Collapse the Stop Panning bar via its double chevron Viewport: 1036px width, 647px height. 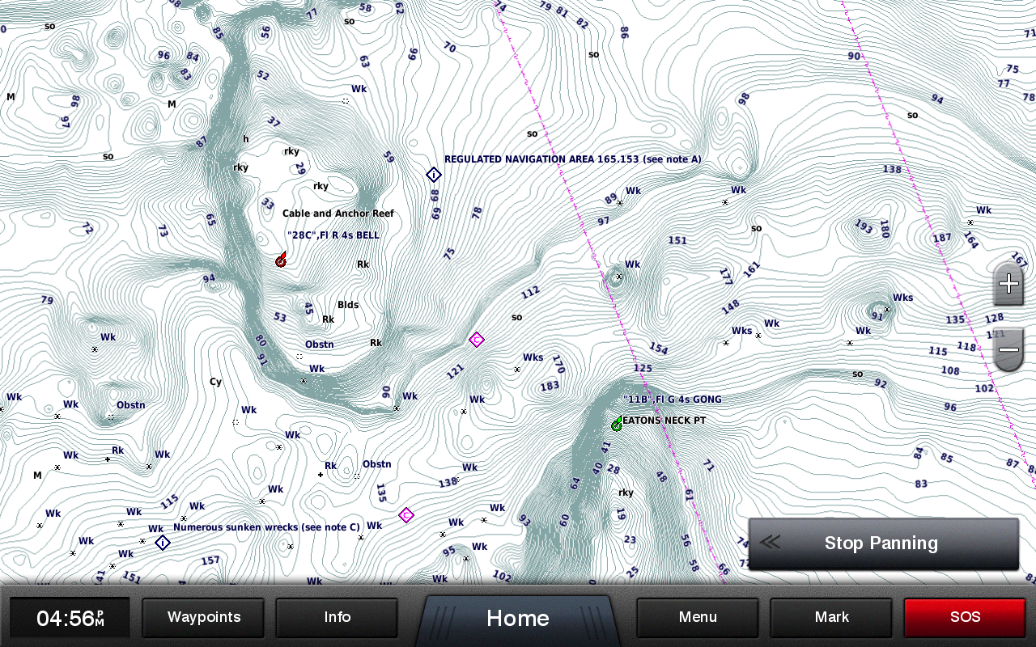[769, 543]
